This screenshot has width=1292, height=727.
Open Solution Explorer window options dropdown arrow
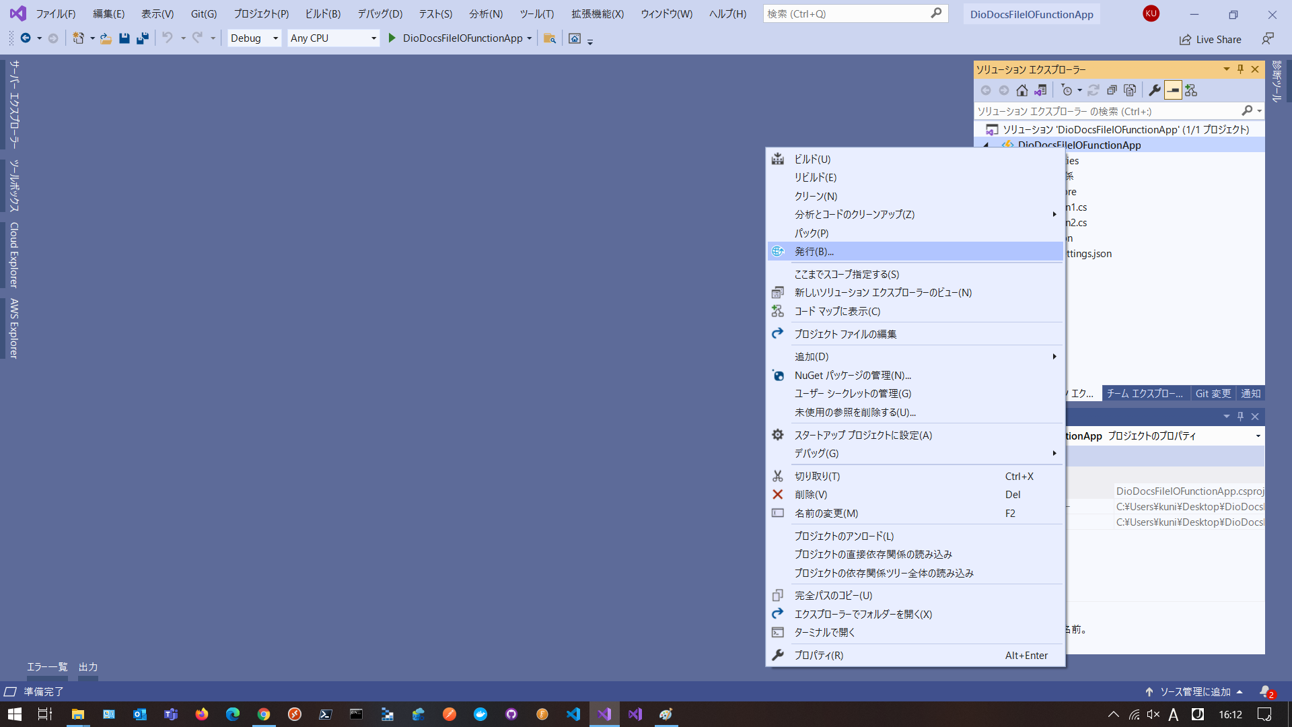click(1226, 69)
